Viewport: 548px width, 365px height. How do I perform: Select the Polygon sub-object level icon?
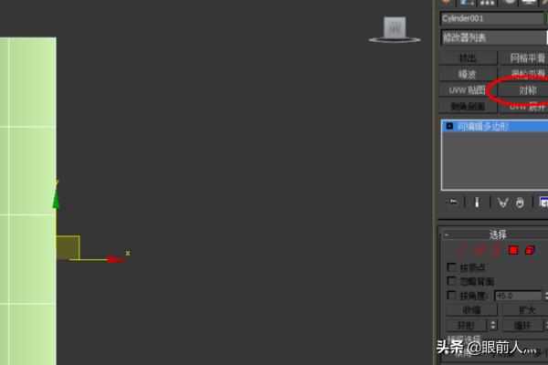513,250
